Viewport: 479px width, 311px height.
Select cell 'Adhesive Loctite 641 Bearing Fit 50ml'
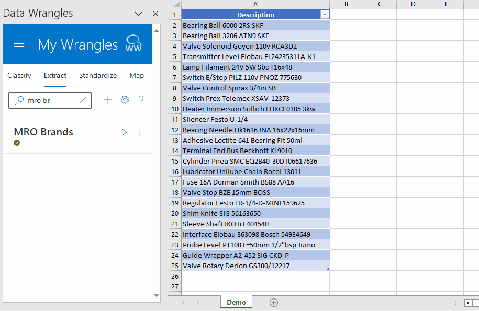pos(255,140)
